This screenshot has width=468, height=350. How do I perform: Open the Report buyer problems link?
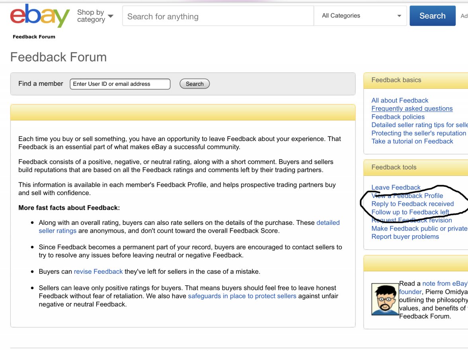[405, 237]
